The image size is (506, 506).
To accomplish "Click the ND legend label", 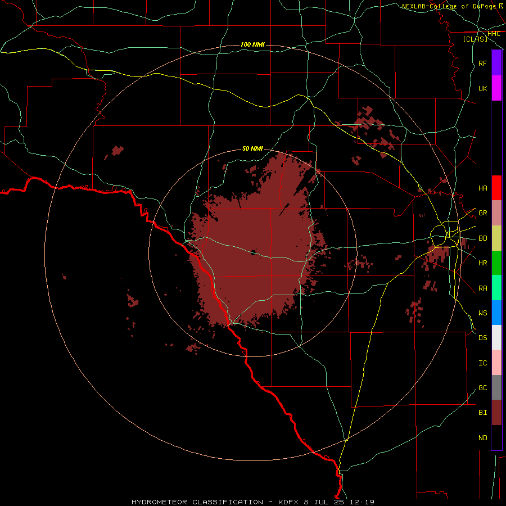I will point(483,438).
